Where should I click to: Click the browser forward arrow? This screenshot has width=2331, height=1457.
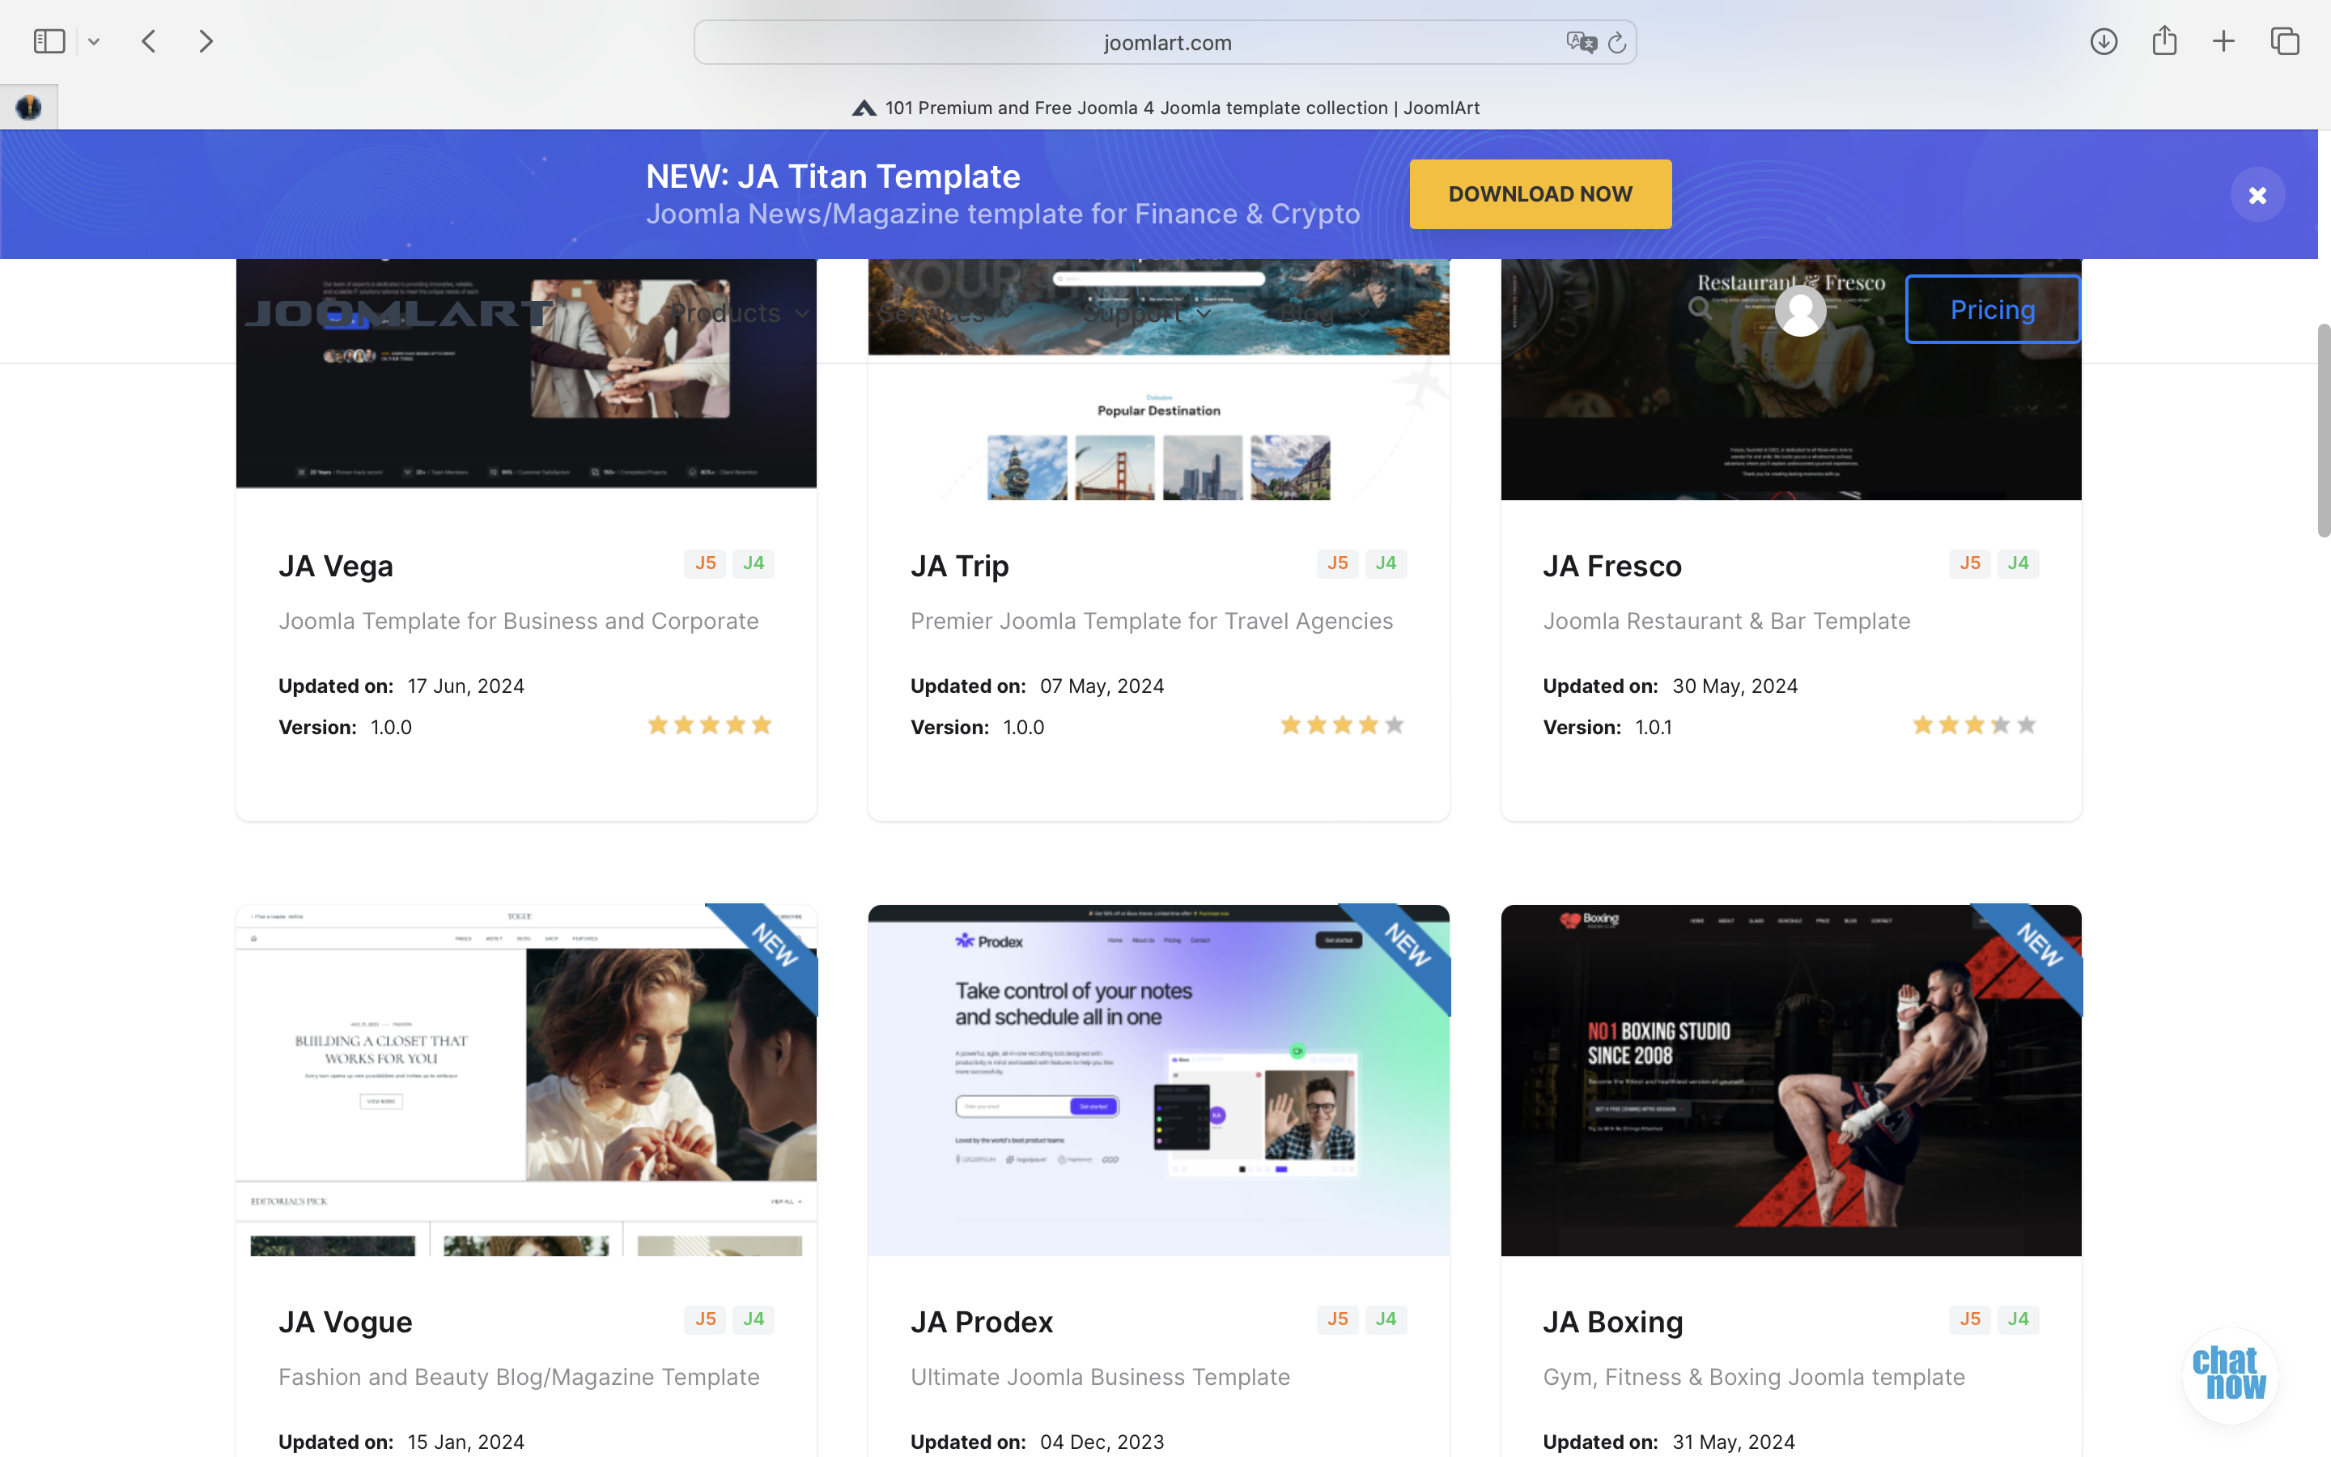[205, 41]
